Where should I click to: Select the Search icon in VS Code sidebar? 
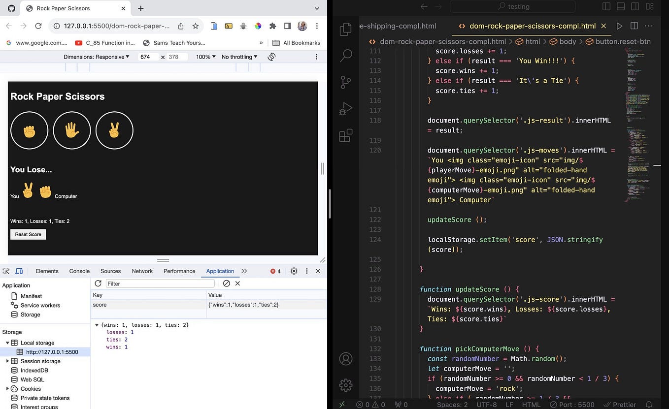(346, 55)
